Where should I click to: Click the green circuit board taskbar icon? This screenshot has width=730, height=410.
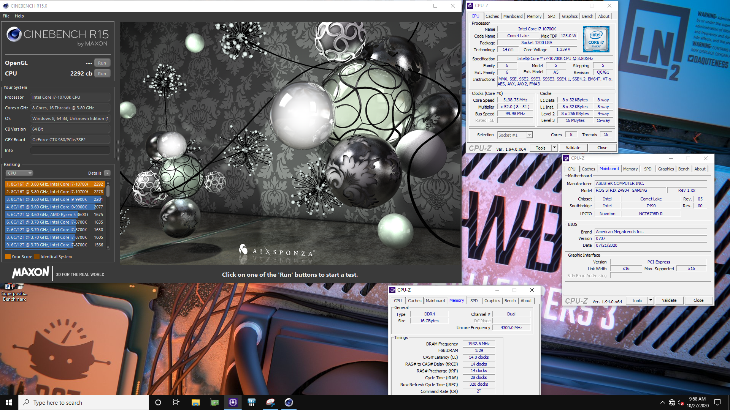[214, 402]
